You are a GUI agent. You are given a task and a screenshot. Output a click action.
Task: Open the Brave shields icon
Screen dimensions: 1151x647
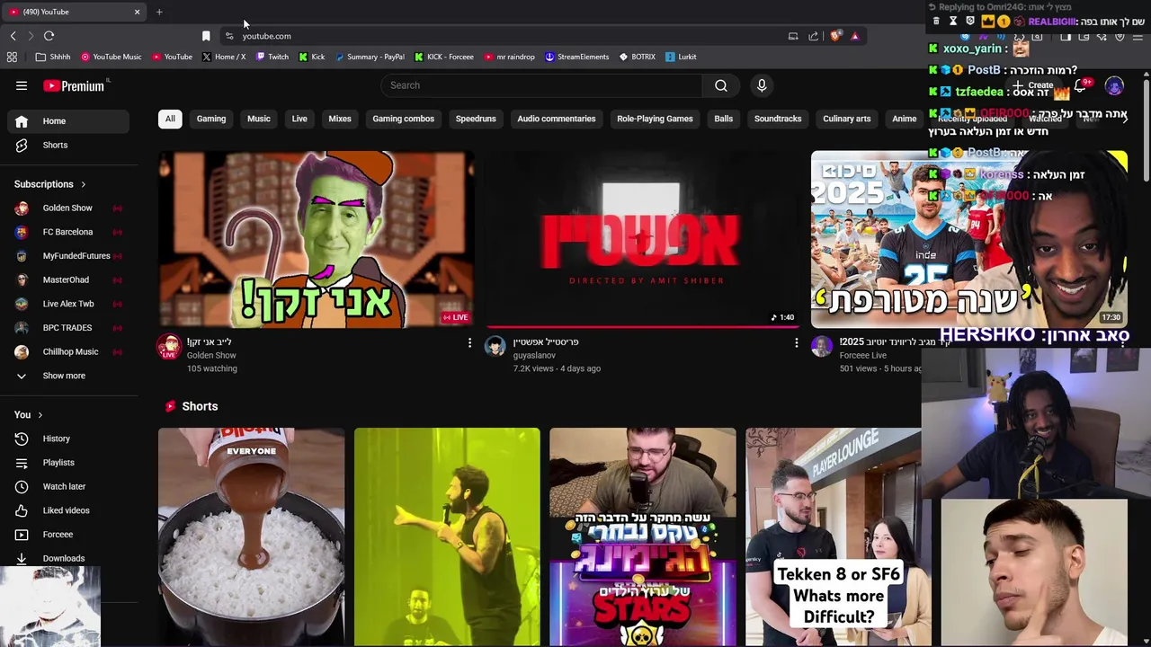[835, 36]
